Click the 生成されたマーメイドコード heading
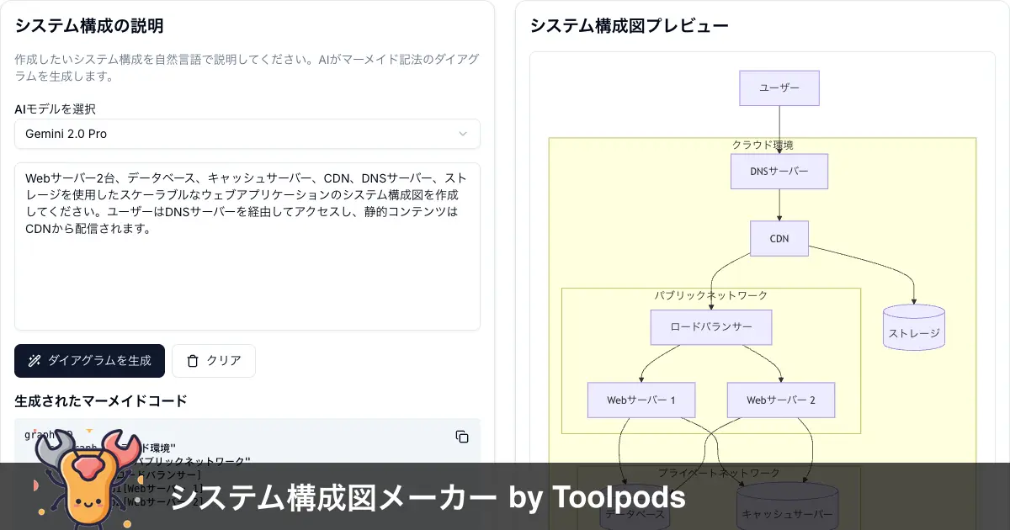 (101, 401)
